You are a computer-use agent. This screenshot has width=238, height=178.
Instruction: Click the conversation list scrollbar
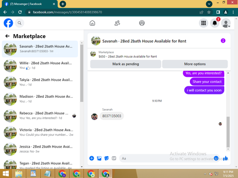pos(82,73)
